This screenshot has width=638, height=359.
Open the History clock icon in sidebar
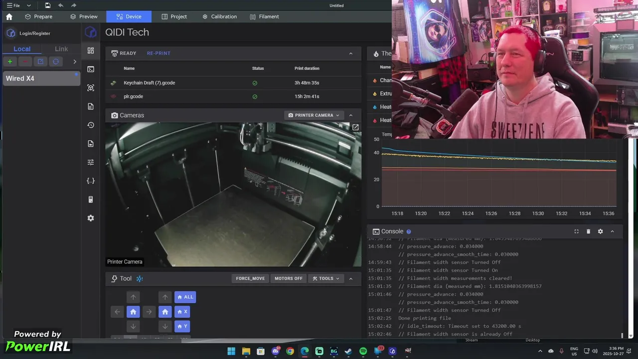[x=91, y=125]
